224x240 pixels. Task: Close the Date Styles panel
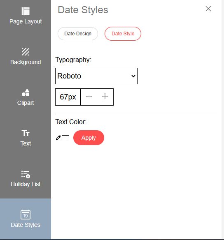208,9
